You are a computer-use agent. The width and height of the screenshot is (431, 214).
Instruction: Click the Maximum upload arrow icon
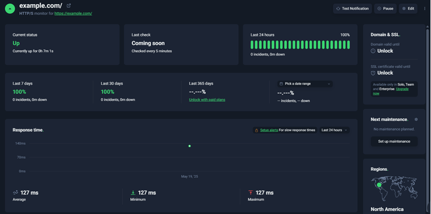[x=251, y=192]
